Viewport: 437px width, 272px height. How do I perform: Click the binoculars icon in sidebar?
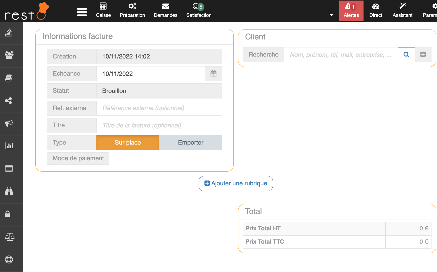(x=9, y=191)
